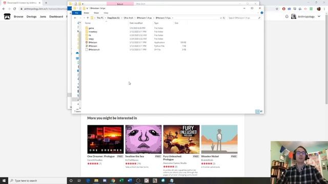Sort files by the Name column header
Image resolution: width=328 pixels, height=184 pixels.
click(88, 23)
